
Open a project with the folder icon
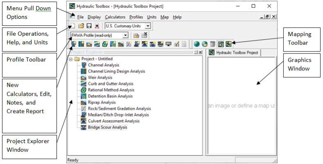point(81,26)
